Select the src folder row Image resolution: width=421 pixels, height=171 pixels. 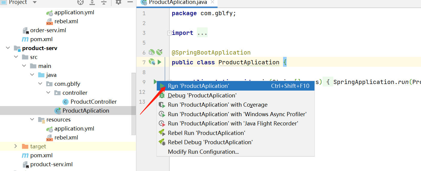tap(34, 57)
